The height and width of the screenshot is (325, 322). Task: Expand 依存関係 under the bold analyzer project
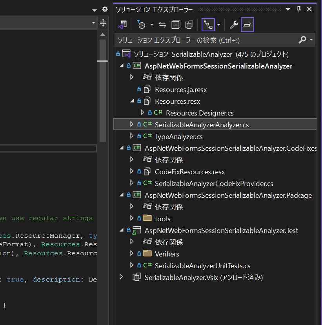pyautogui.click(x=132, y=77)
